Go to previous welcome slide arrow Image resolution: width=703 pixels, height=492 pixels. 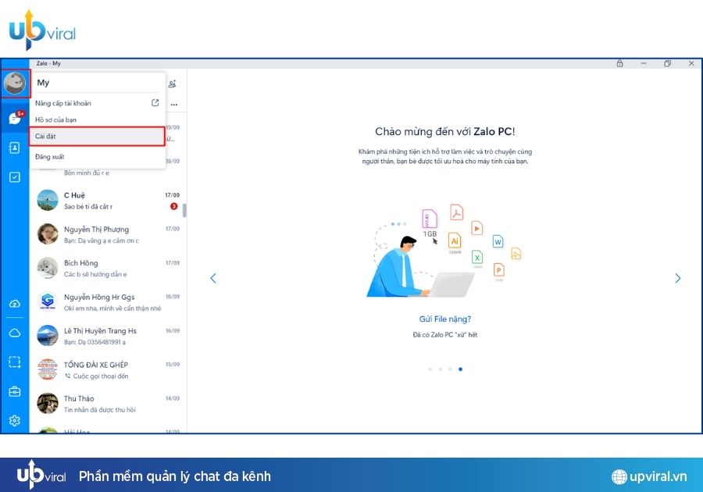[213, 278]
